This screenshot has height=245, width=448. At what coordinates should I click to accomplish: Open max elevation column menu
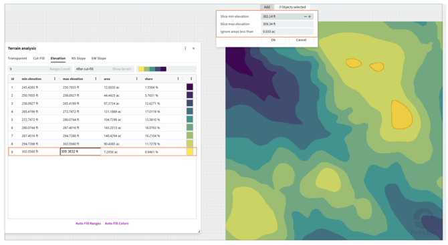tap(96, 79)
